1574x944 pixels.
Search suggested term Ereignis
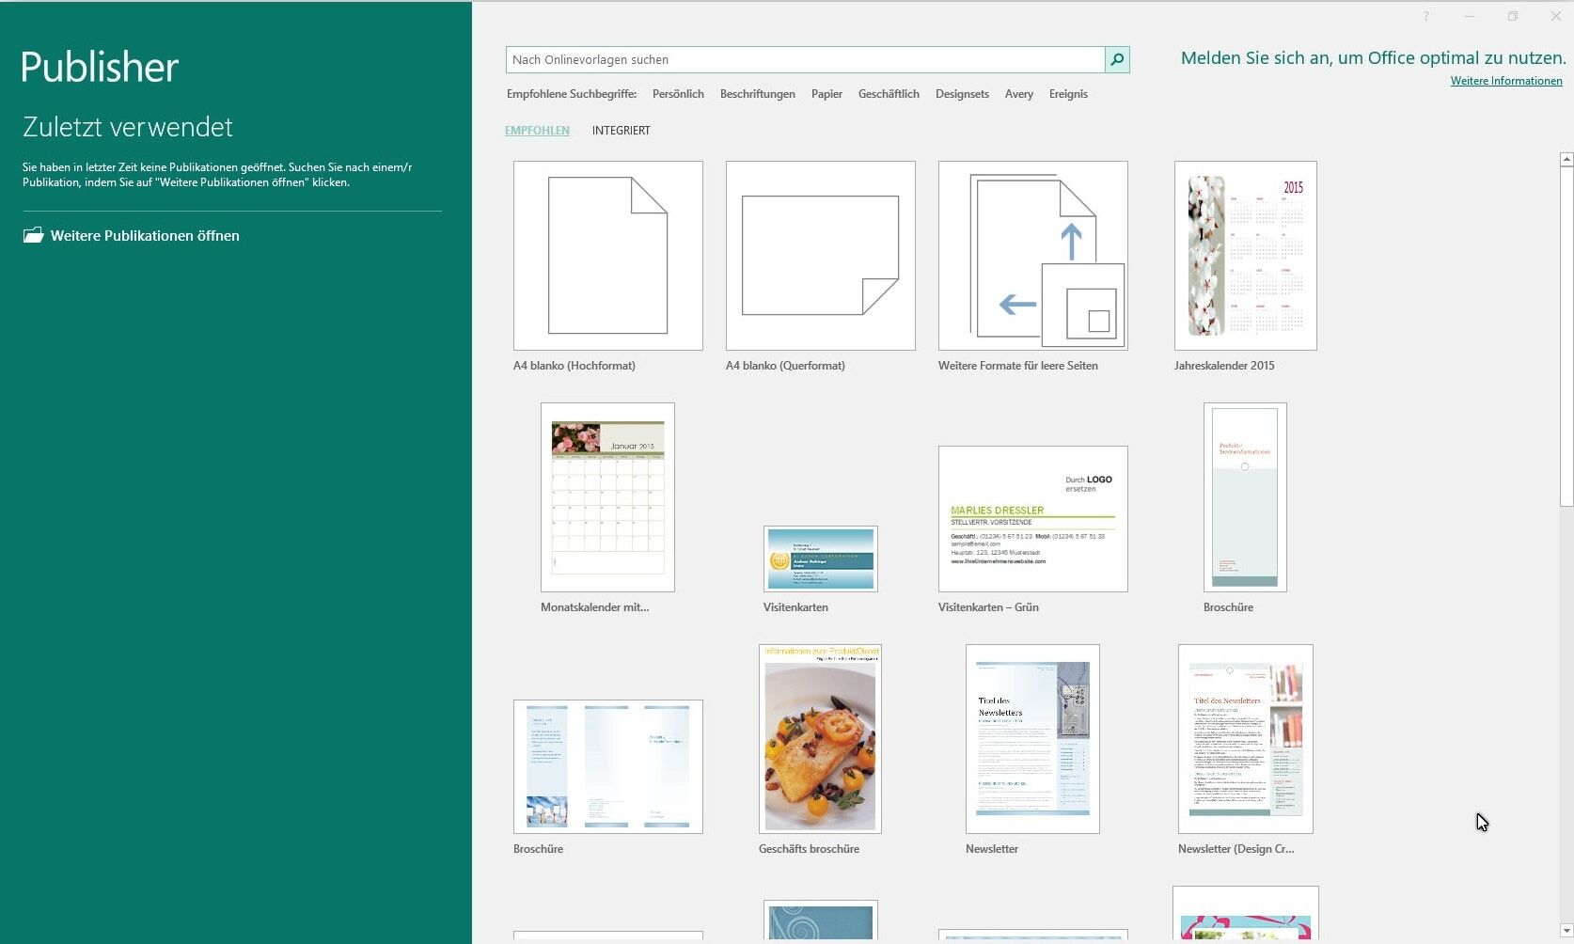coord(1068,94)
